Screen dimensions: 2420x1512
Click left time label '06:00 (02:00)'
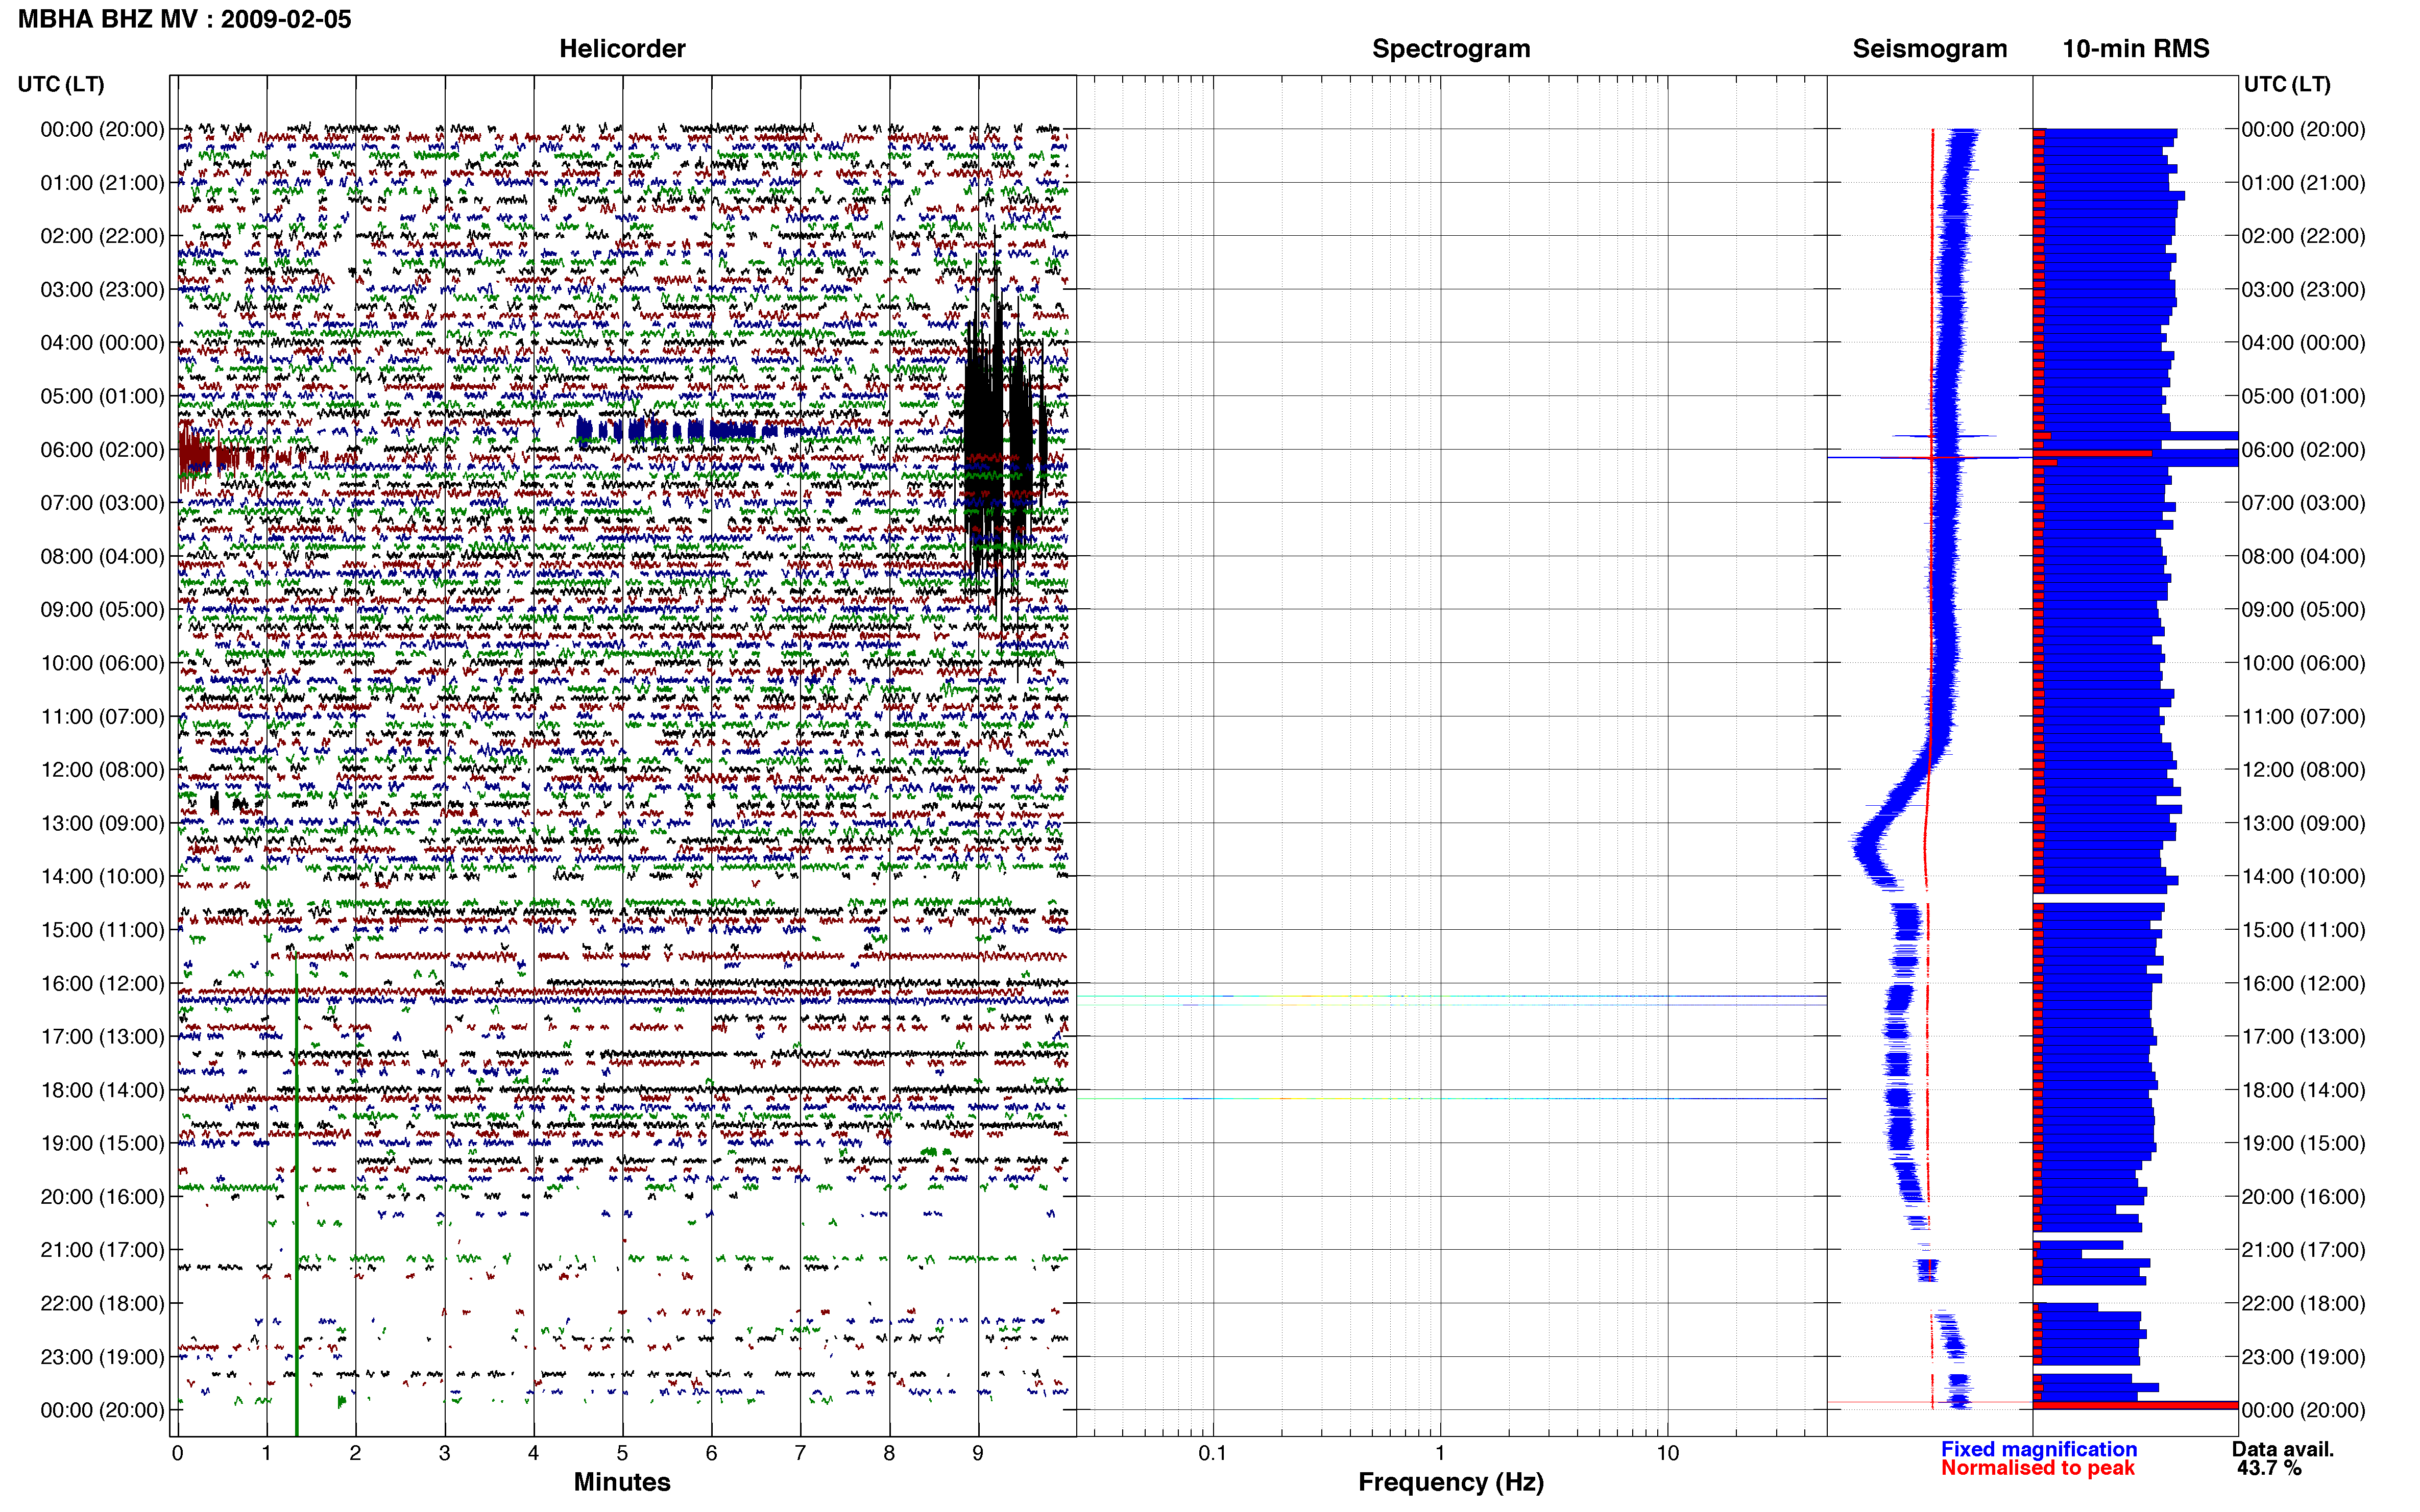(x=102, y=450)
